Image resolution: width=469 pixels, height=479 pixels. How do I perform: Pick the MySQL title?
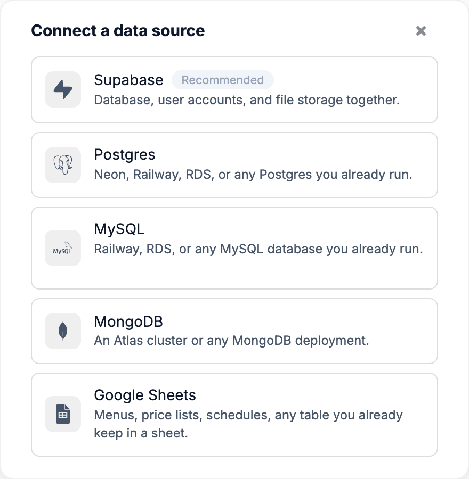119,229
